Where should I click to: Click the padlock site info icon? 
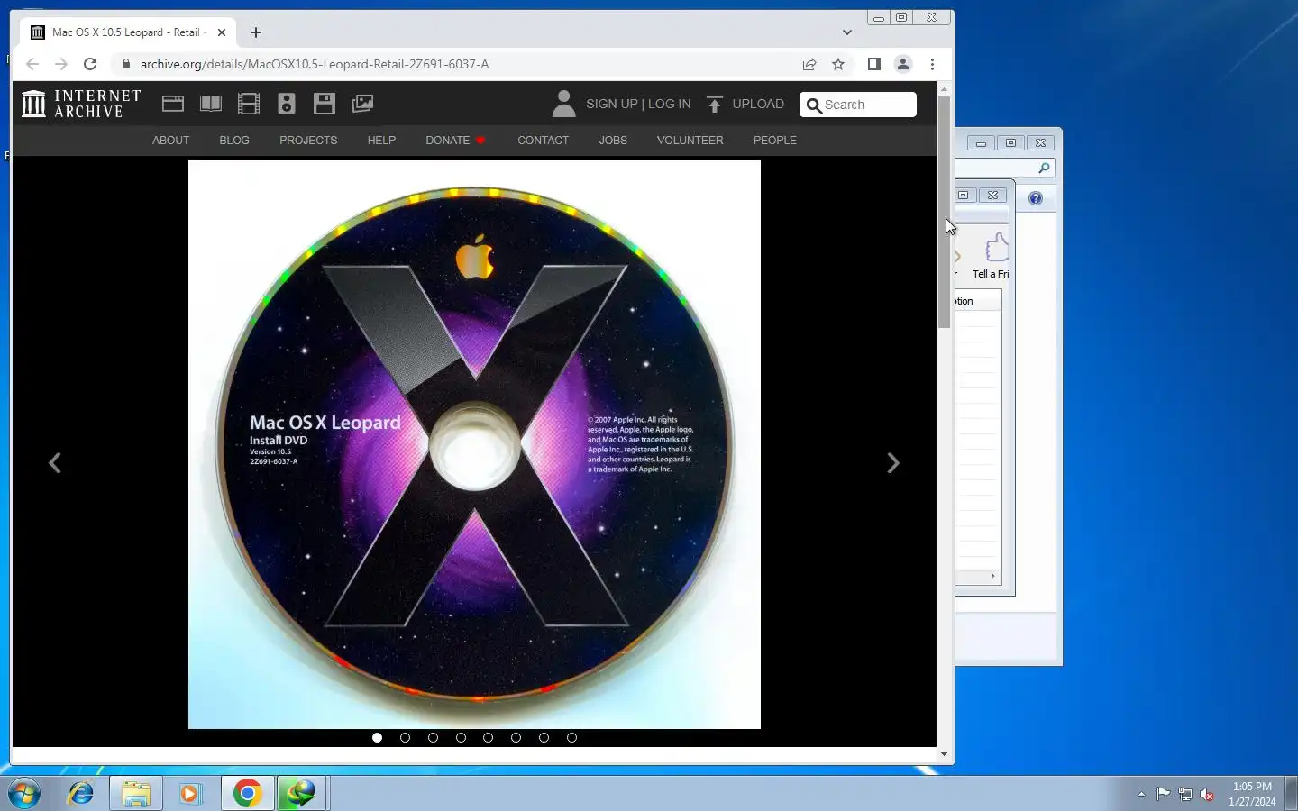click(126, 64)
